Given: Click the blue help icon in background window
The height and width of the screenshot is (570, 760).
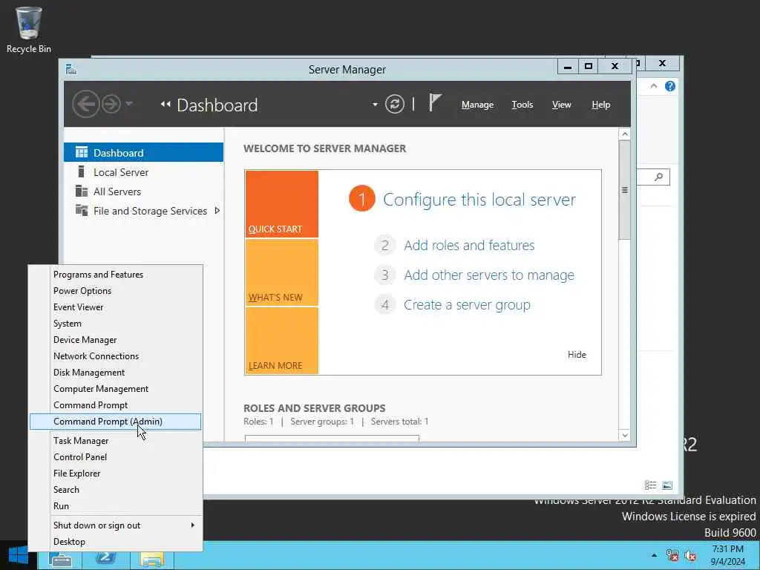Looking at the screenshot, I should coord(670,86).
